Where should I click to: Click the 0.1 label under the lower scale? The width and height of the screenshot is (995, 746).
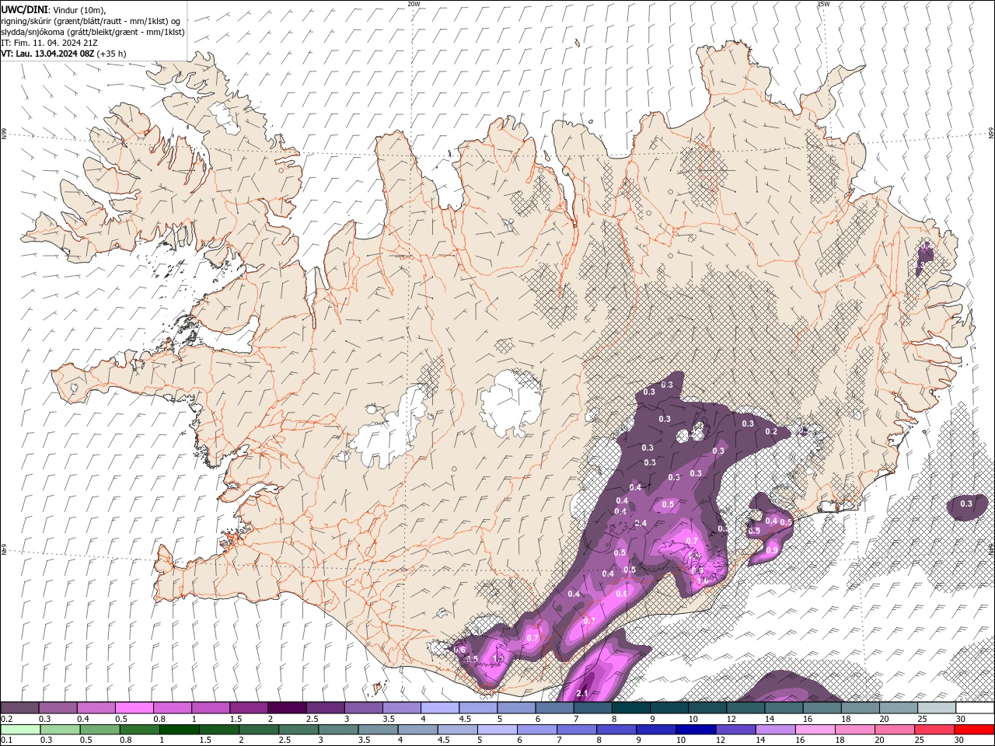point(5,741)
